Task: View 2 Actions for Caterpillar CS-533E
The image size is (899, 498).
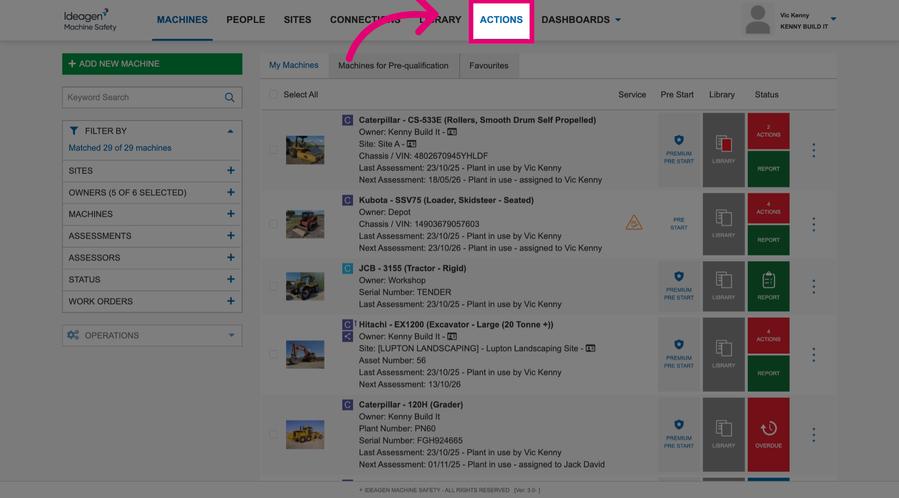Action: click(768, 131)
